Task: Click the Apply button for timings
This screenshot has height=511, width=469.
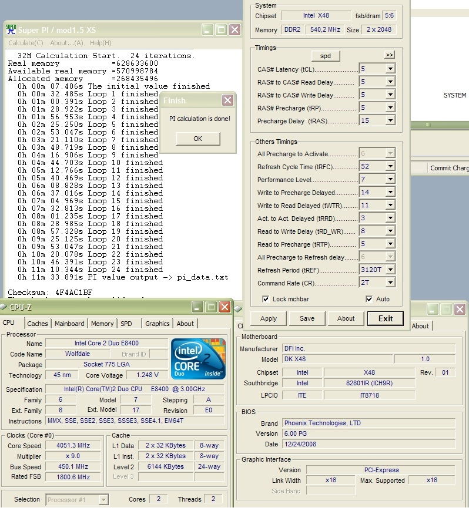Action: (268, 318)
